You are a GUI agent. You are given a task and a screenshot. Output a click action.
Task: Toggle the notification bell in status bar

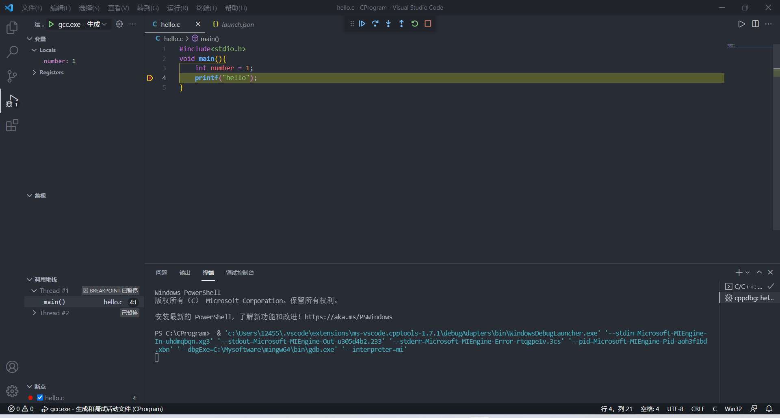(x=769, y=409)
